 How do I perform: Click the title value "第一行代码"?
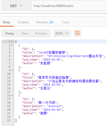[47, 102]
